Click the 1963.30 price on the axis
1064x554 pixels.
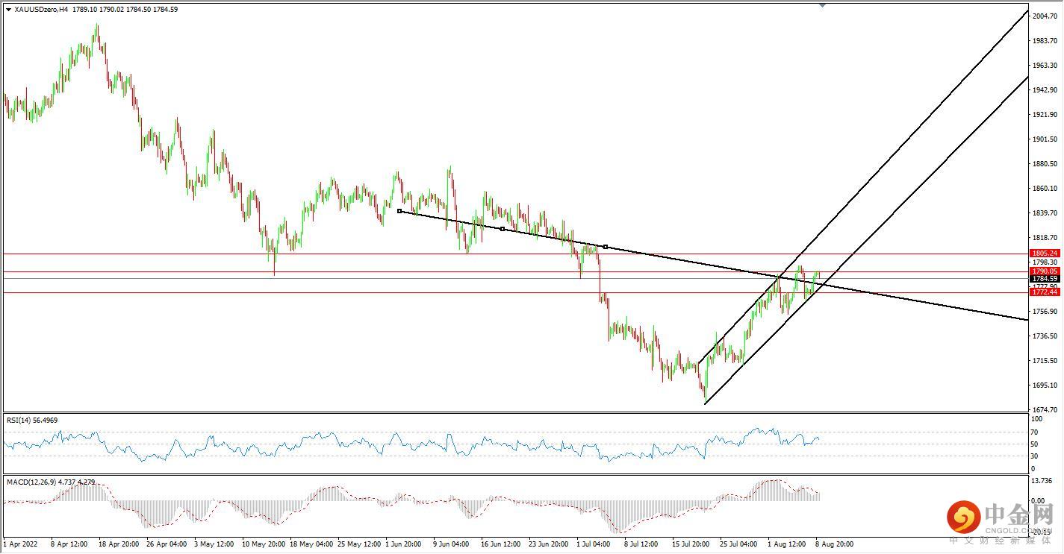pyautogui.click(x=1045, y=66)
